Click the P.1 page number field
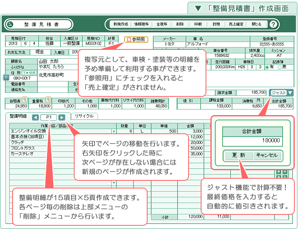 pos(49,117)
